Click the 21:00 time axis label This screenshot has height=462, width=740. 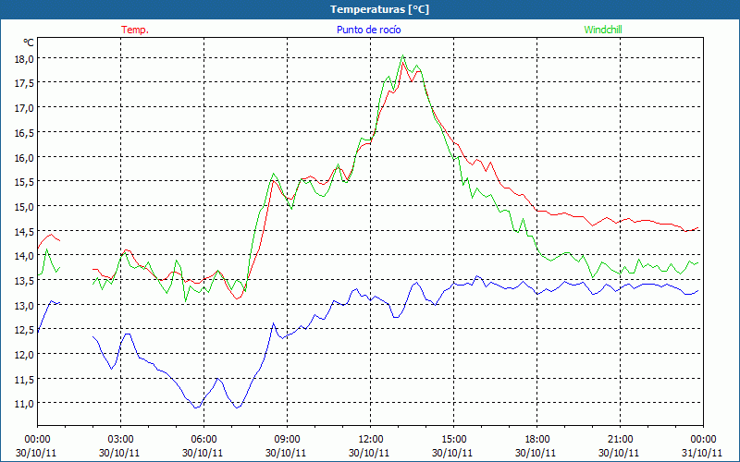click(620, 440)
